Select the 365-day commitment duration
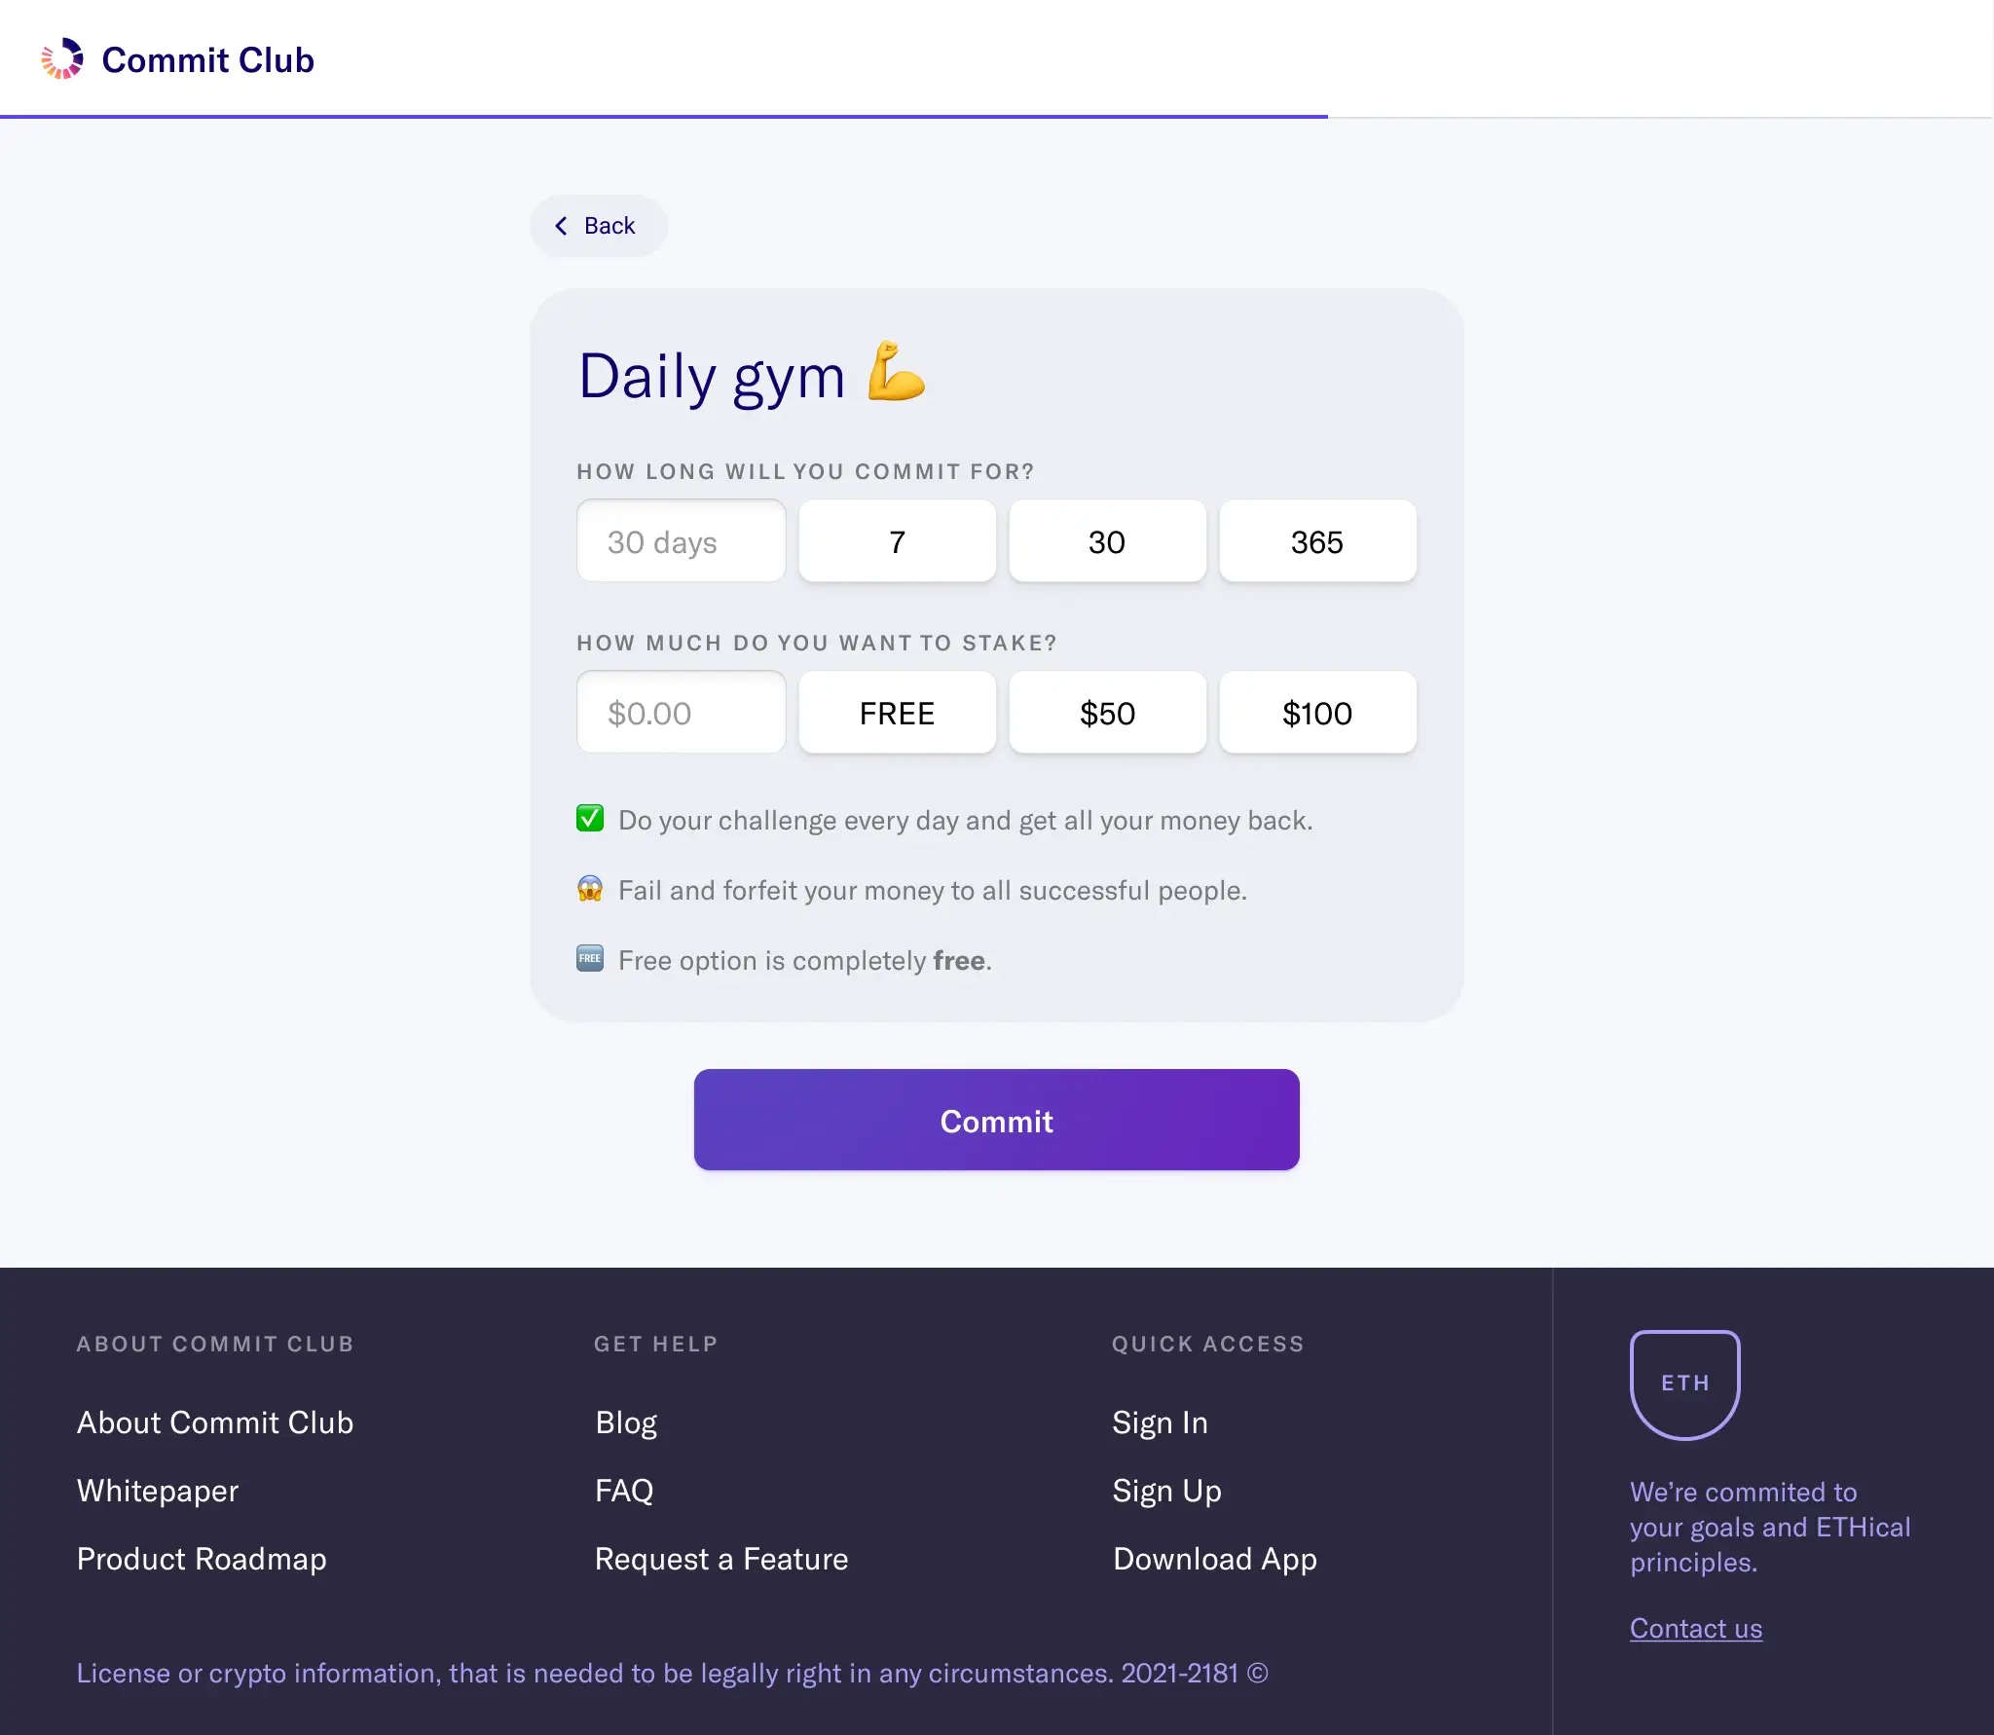Viewport: 1994px width, 1735px height. click(1317, 539)
